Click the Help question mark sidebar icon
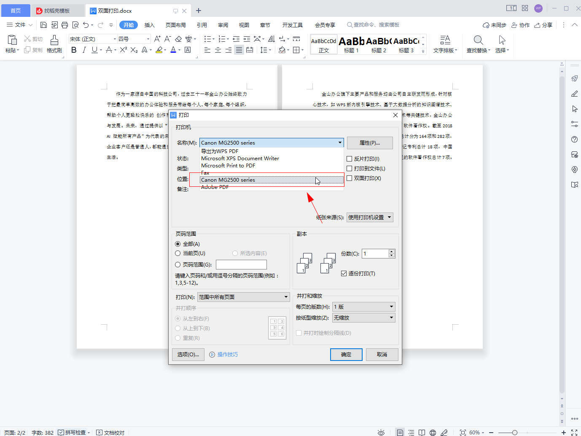This screenshot has width=581, height=436. click(574, 139)
